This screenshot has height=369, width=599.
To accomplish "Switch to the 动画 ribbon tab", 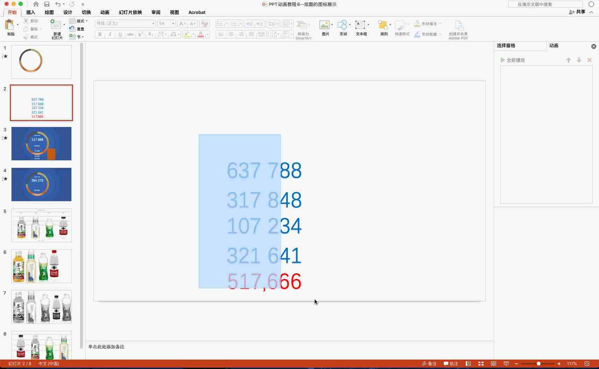I will (105, 12).
